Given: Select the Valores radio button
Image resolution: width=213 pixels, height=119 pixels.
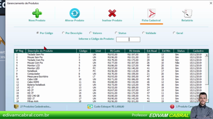Looking at the screenshot, I should 91,33.
